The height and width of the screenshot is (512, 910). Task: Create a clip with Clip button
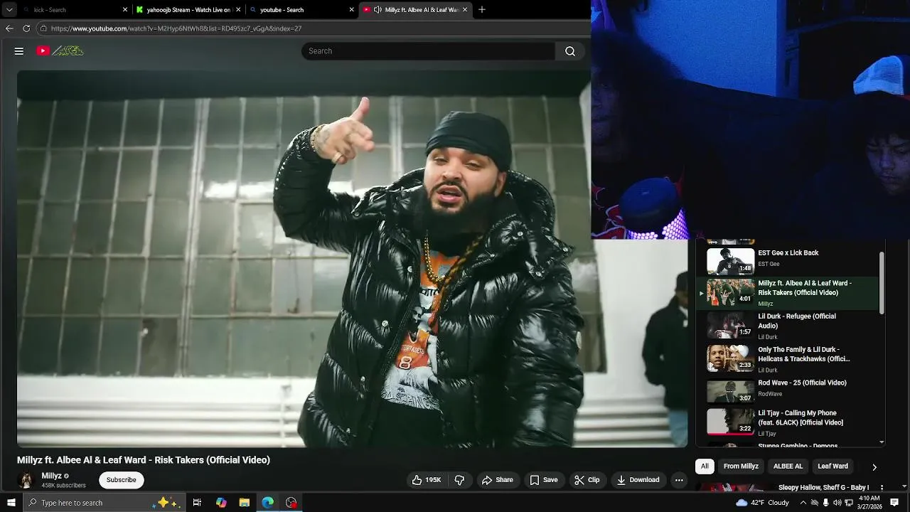tap(587, 480)
